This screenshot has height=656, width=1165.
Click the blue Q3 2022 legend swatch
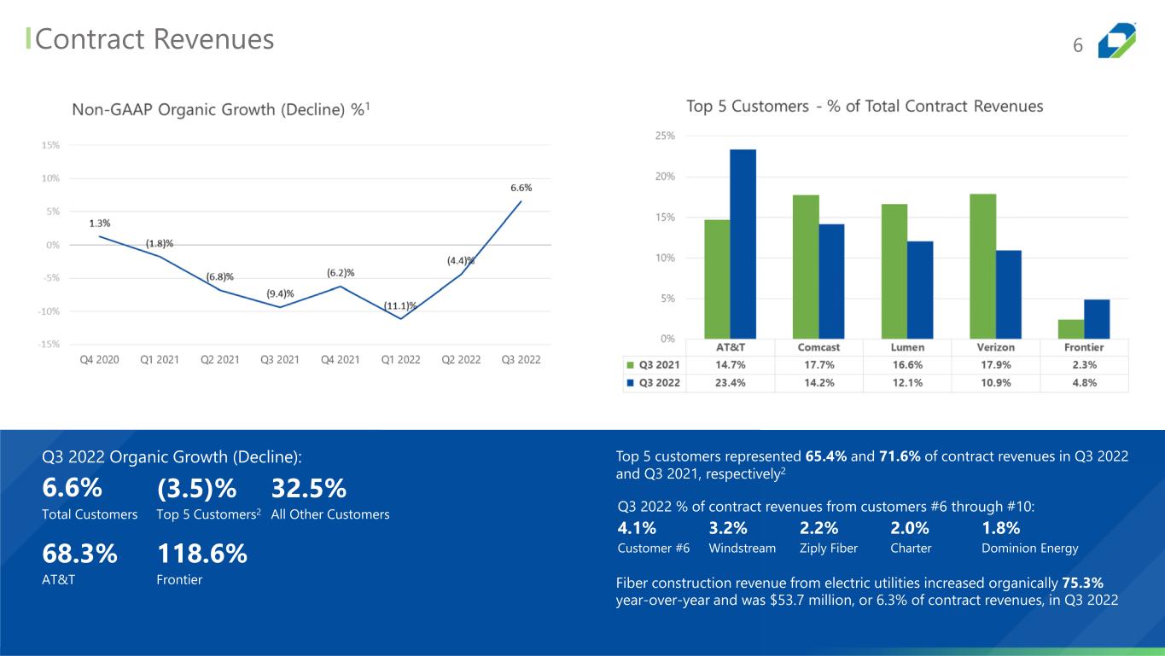[630, 383]
